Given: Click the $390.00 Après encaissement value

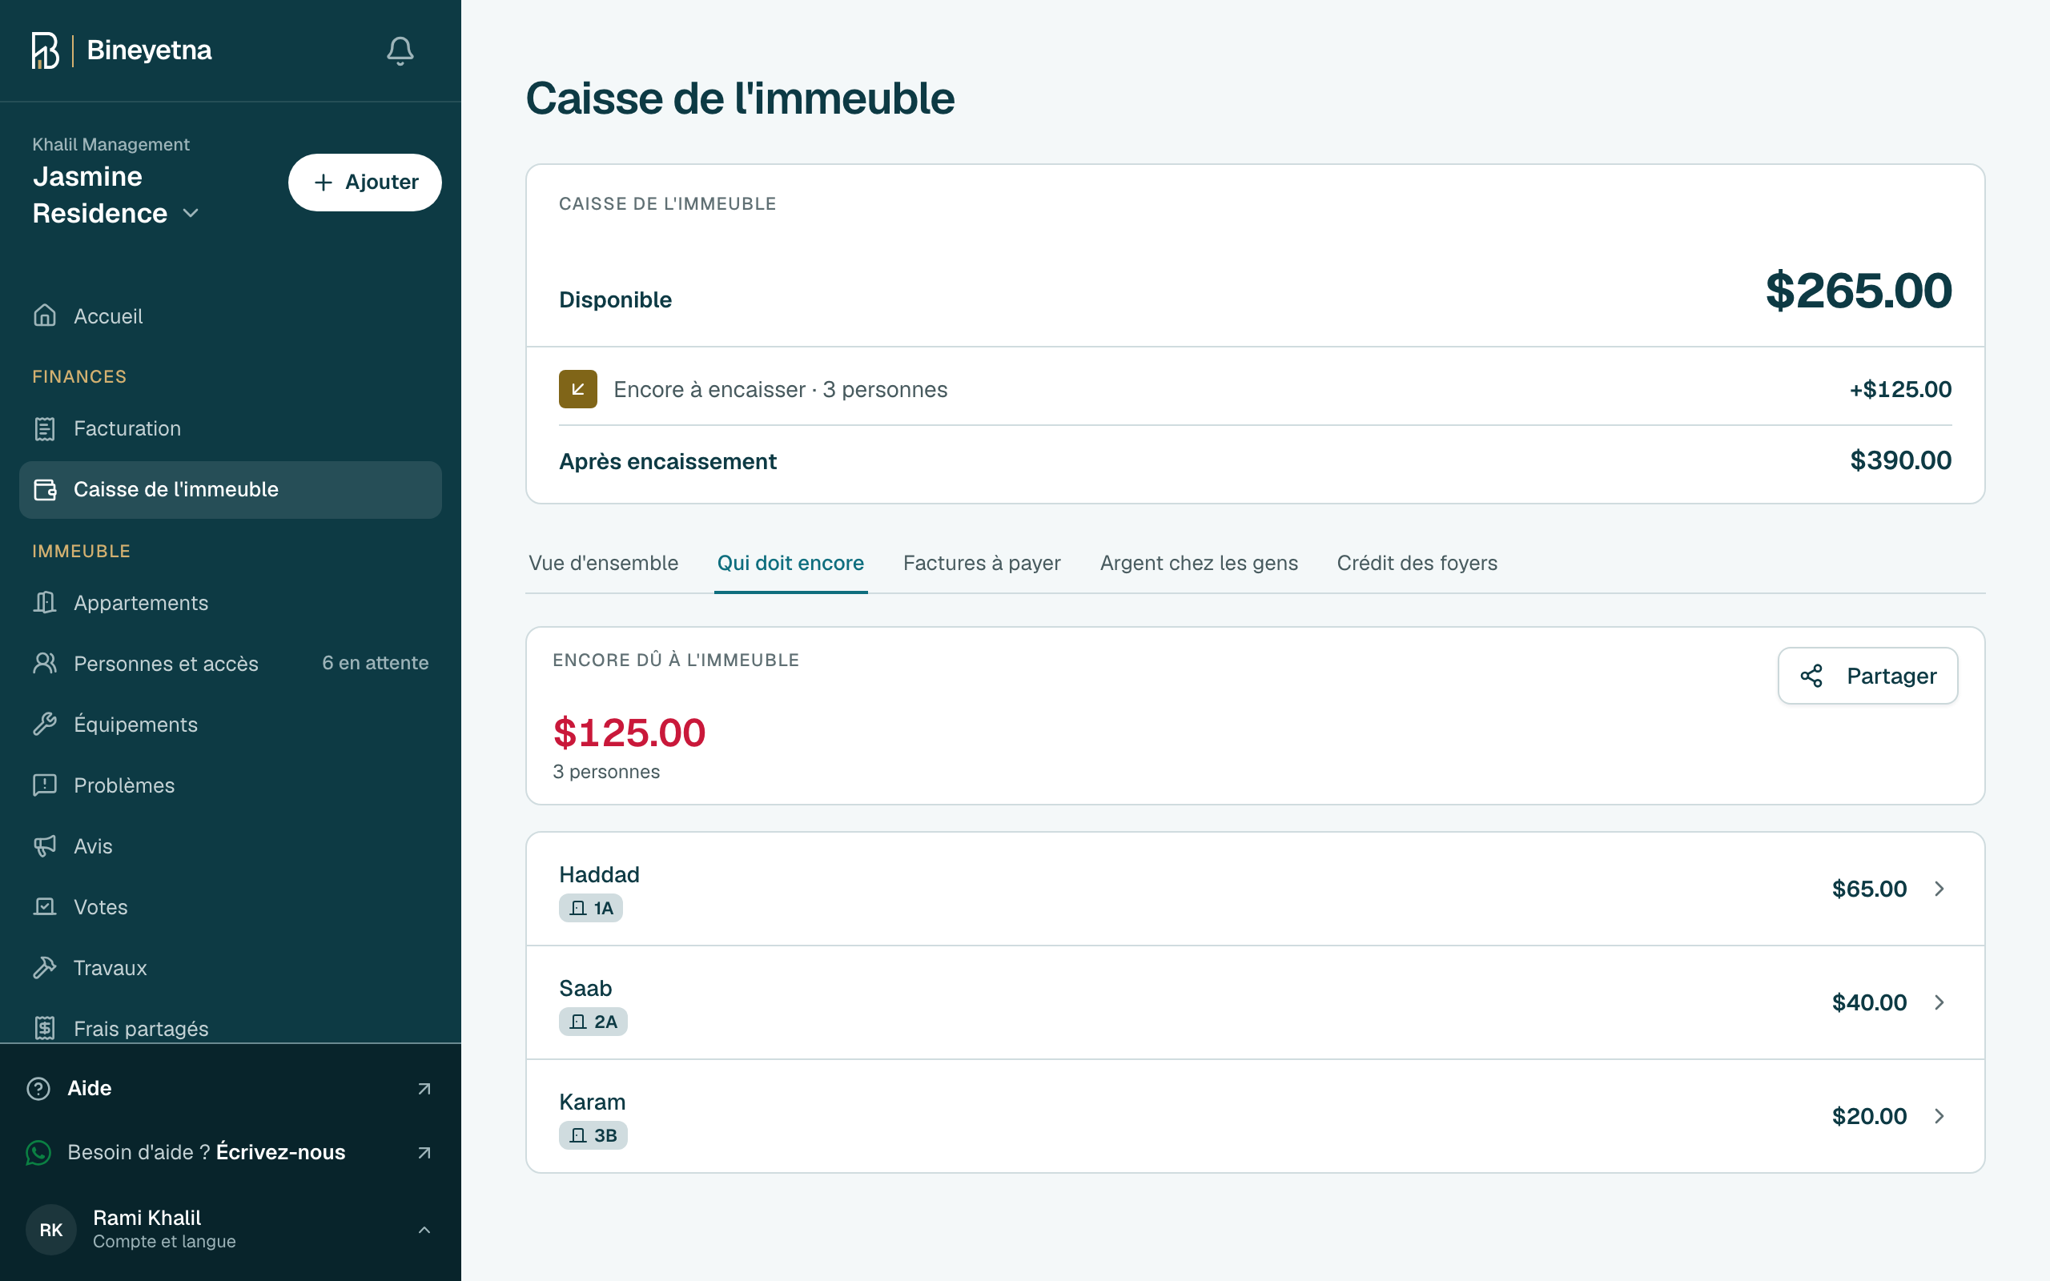Looking at the screenshot, I should 1900,460.
